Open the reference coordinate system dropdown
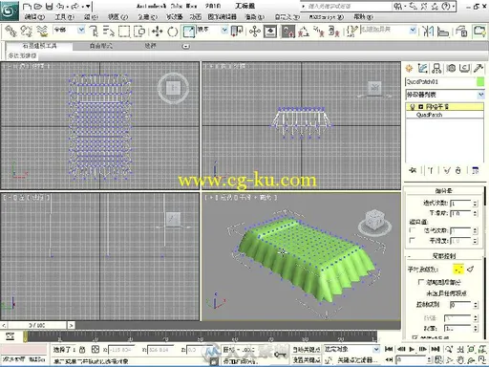 pos(224,30)
